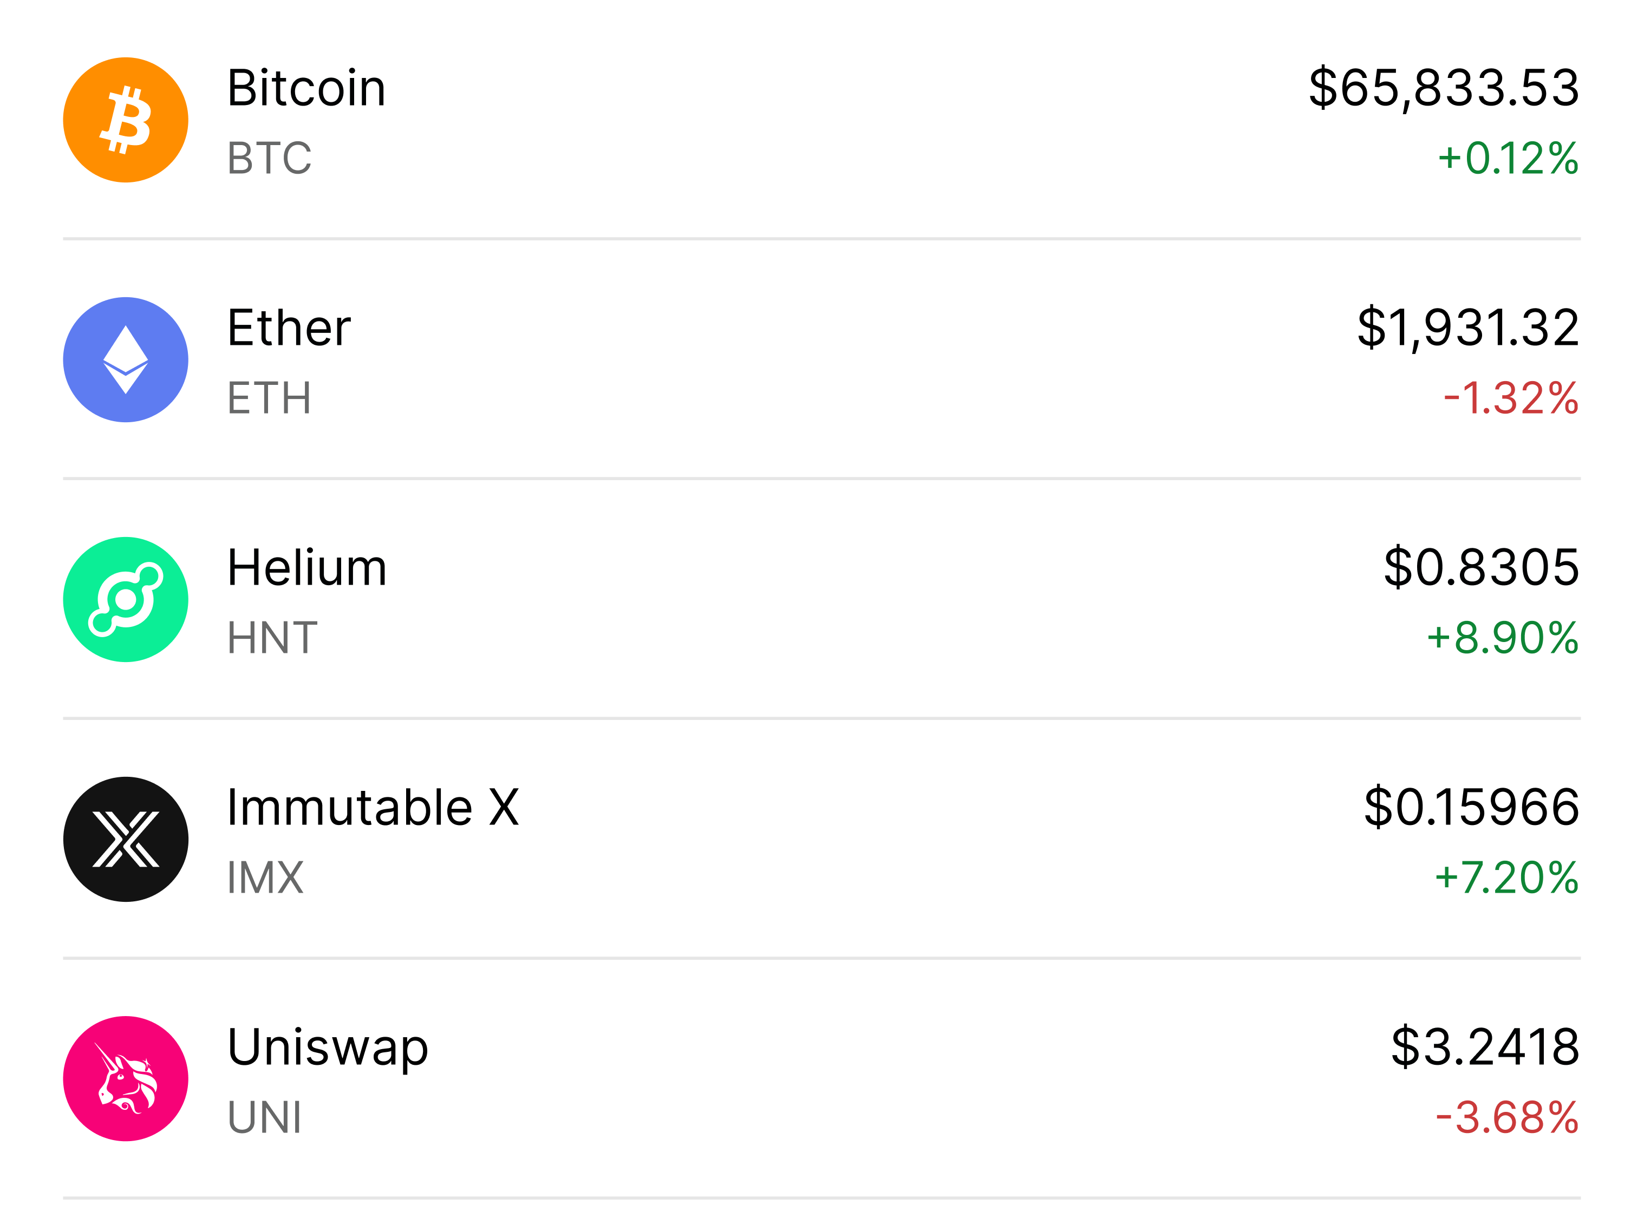Viewport: 1644px width, 1218px height.
Task: Tap the IMX ticker symbol
Action: [x=265, y=878]
